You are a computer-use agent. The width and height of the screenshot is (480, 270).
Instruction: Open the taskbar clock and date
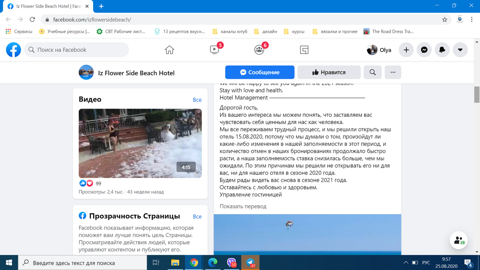(x=446, y=262)
